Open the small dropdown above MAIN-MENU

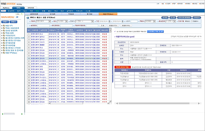19,14
